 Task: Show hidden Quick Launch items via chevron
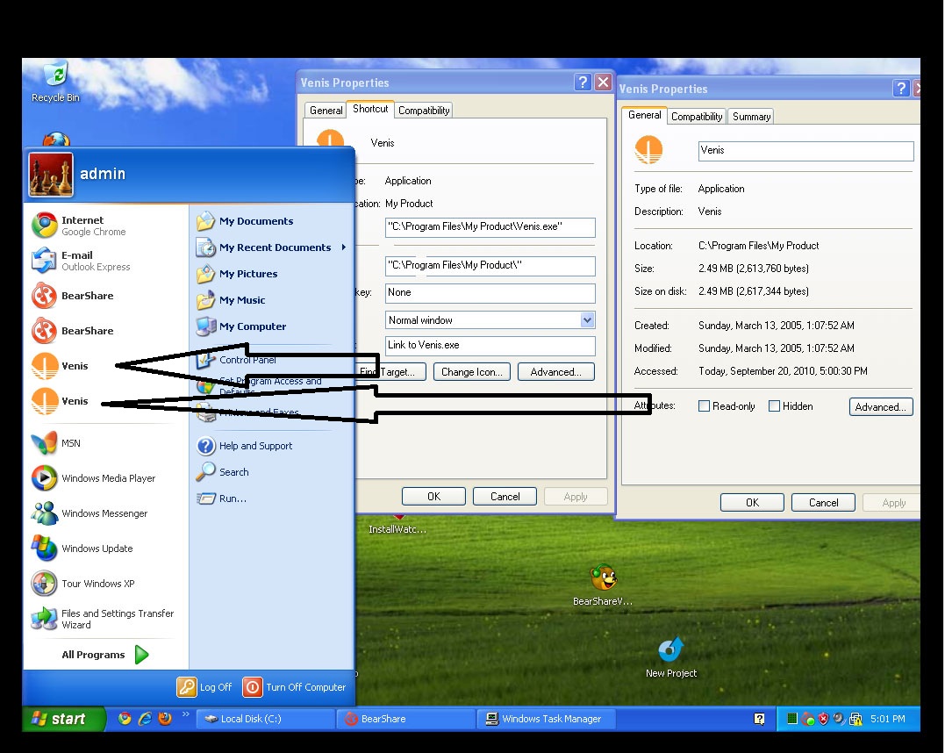(186, 714)
